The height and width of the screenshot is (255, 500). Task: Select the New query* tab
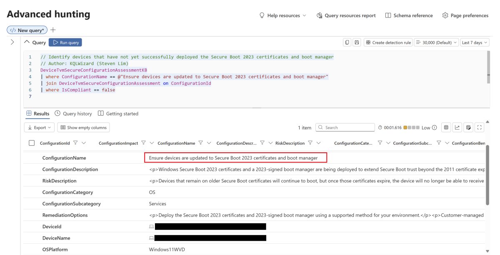(27, 30)
